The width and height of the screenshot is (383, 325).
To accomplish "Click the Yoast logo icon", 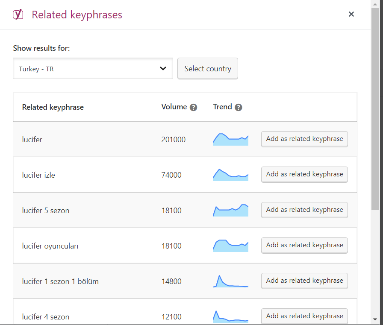I will pos(18,15).
